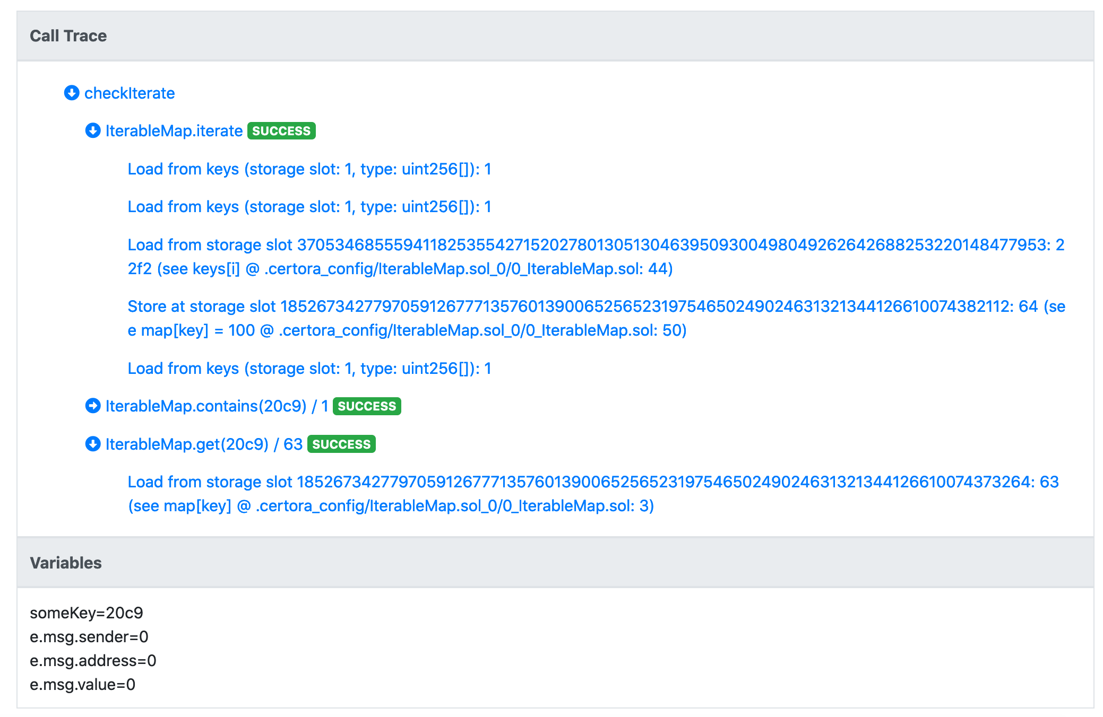Click the Variables section header
The height and width of the screenshot is (717, 1103).
[66, 563]
